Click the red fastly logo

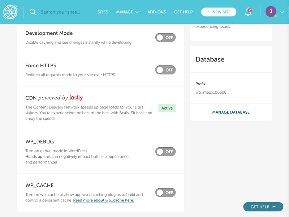76,97
